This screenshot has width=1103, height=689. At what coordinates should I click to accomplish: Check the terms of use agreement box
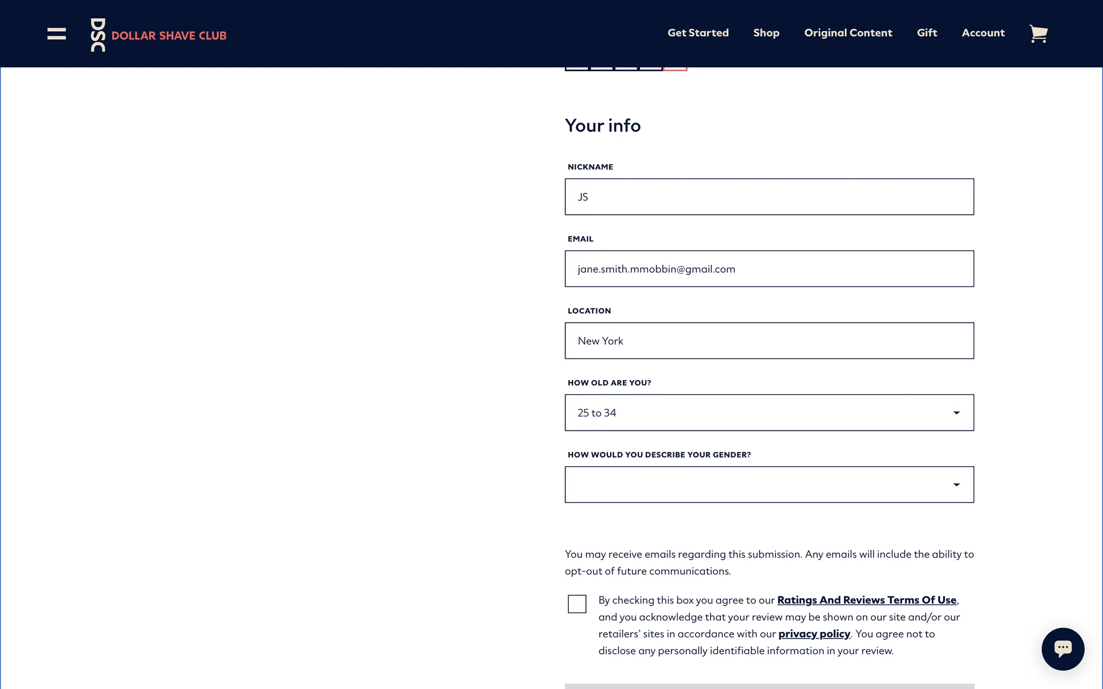point(577,604)
